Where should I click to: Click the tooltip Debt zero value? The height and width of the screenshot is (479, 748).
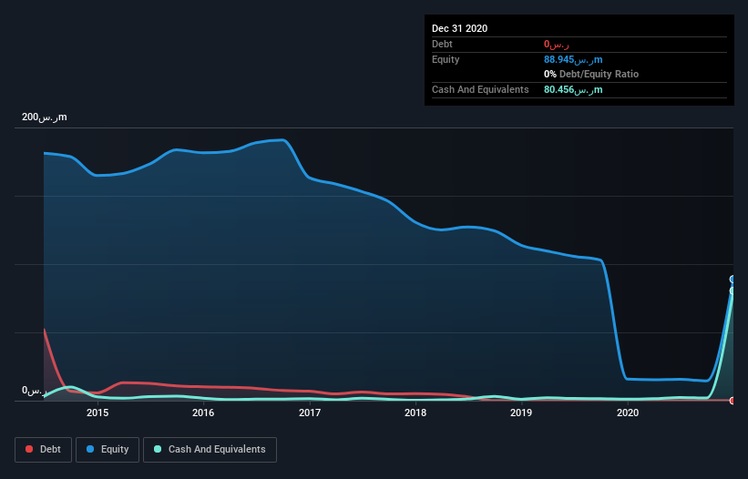(557, 45)
